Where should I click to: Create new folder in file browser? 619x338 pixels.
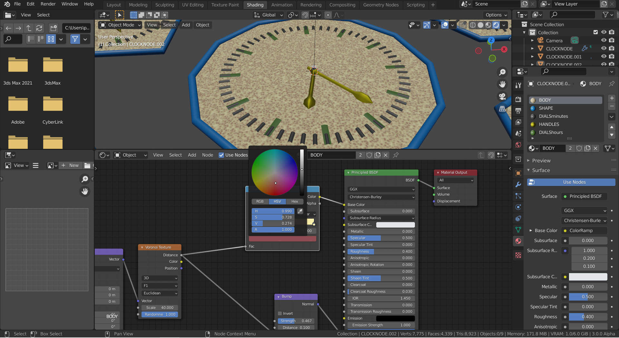(54, 28)
